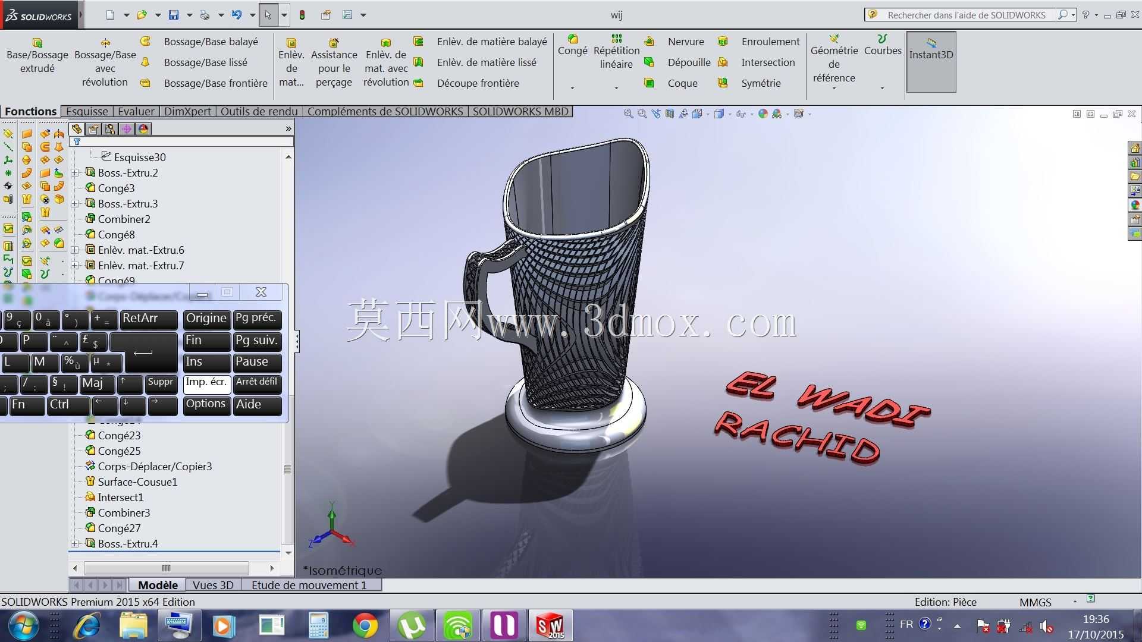Expand the Boss.-Extru.4 feature
The image size is (1142, 642).
(x=75, y=544)
